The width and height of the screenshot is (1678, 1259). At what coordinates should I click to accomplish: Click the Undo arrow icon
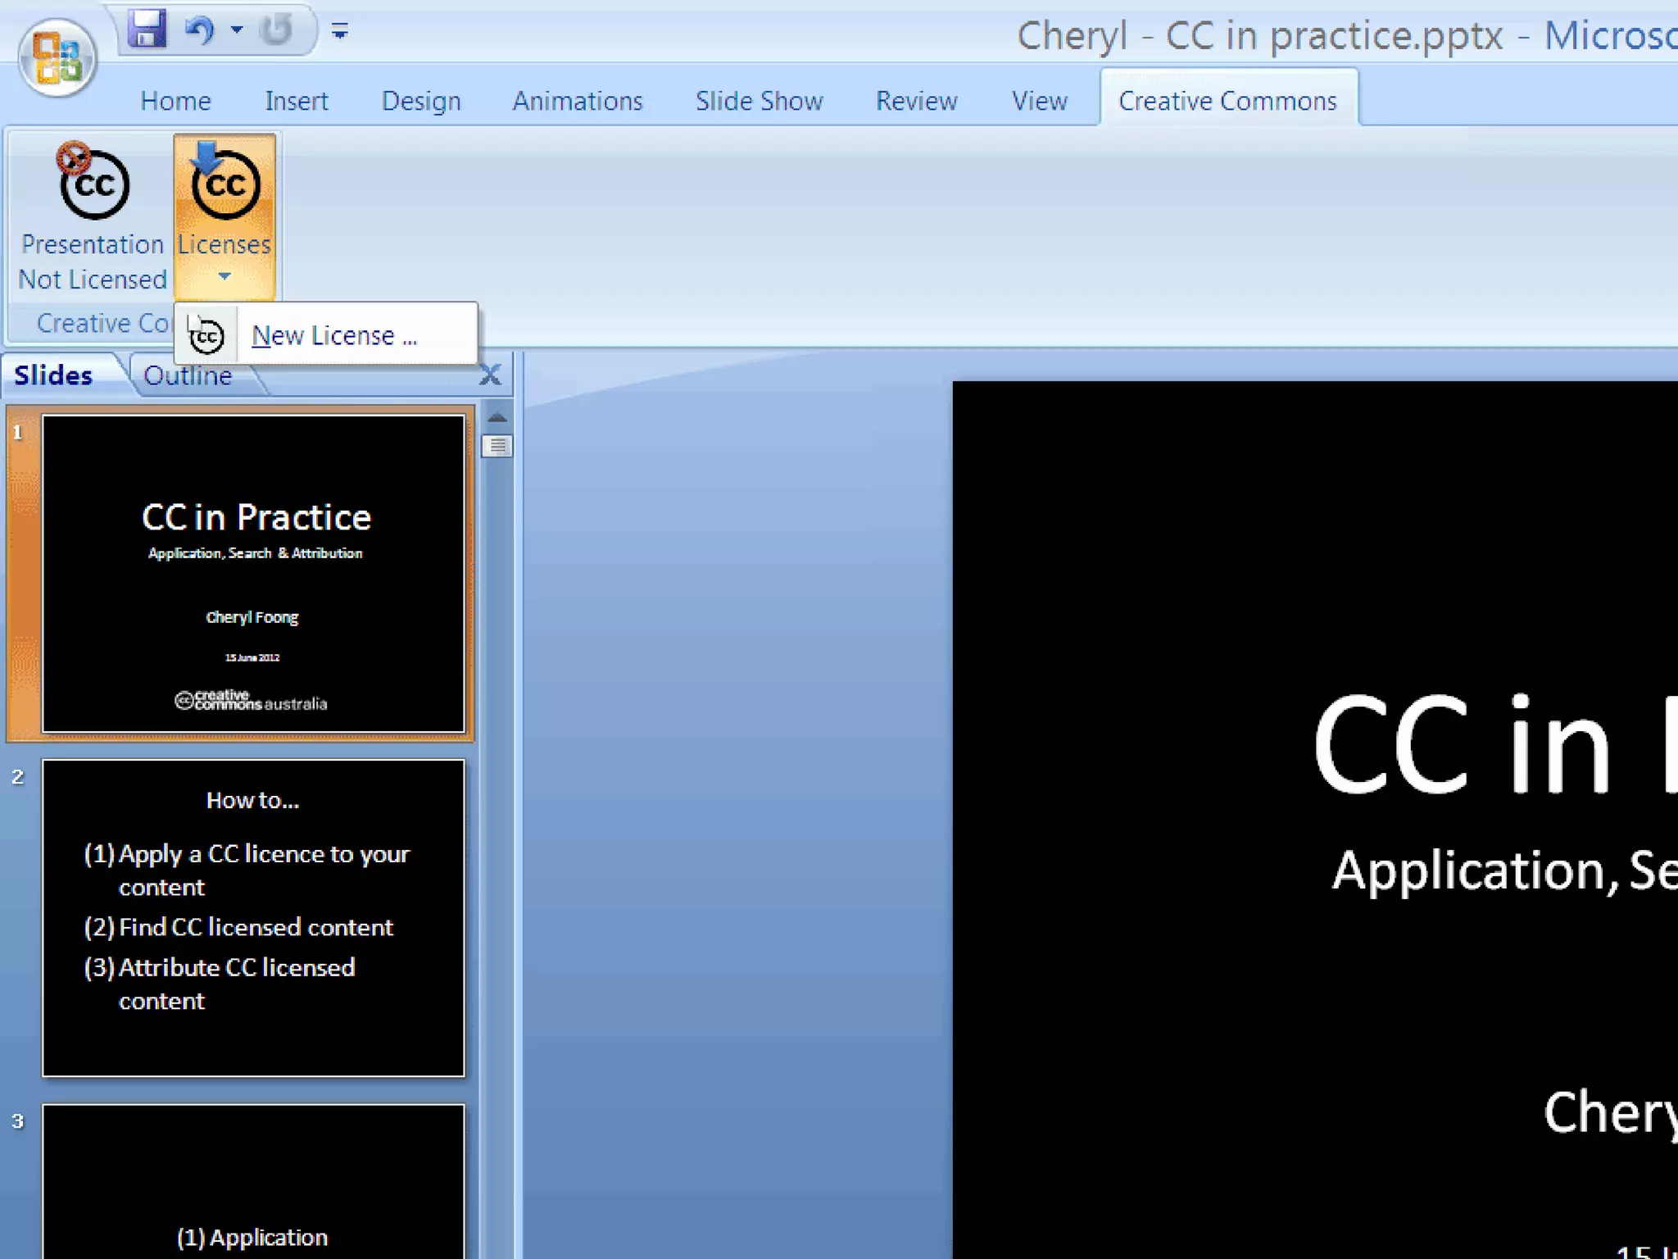(x=198, y=30)
